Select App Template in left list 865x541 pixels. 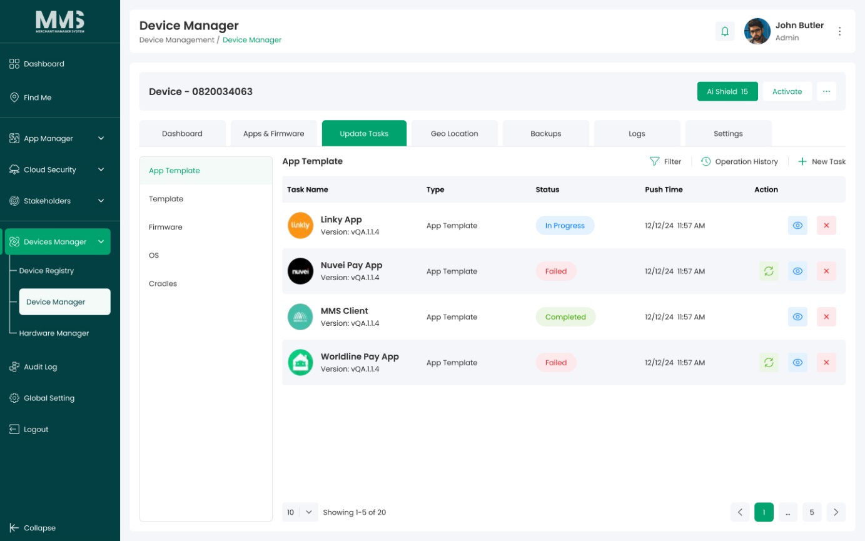click(x=206, y=171)
